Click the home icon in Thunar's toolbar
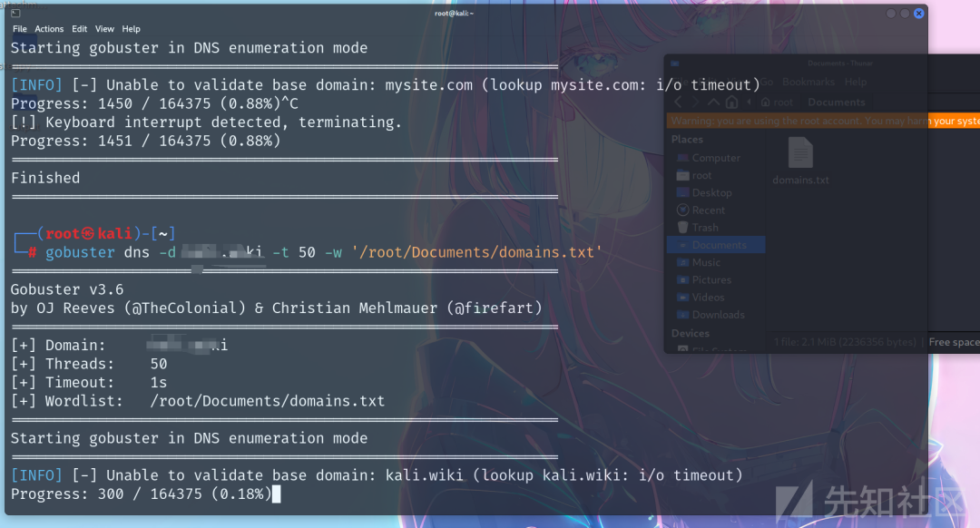 click(x=731, y=102)
